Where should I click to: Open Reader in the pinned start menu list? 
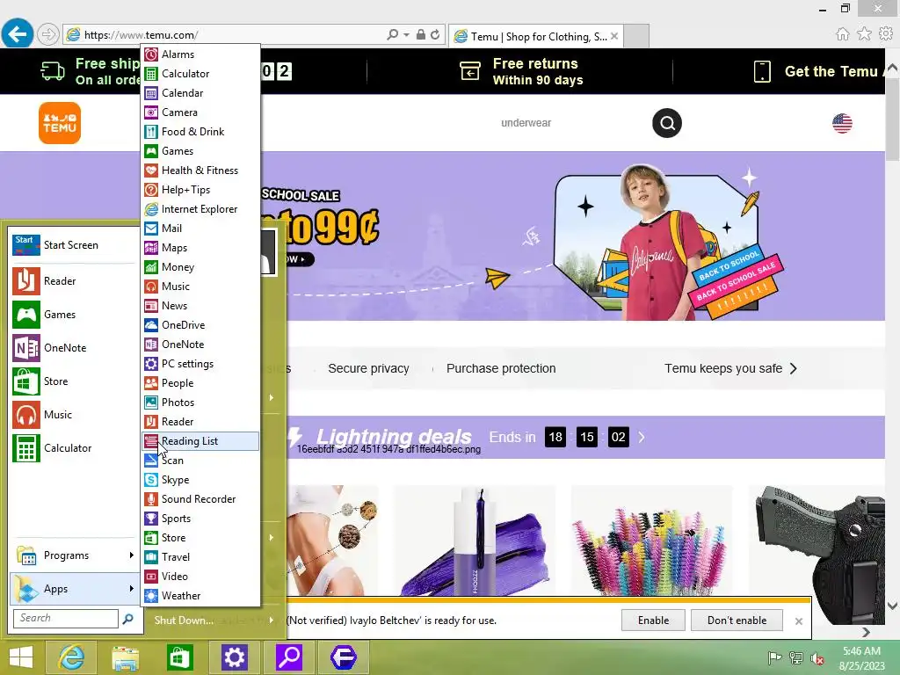pyautogui.click(x=74, y=280)
